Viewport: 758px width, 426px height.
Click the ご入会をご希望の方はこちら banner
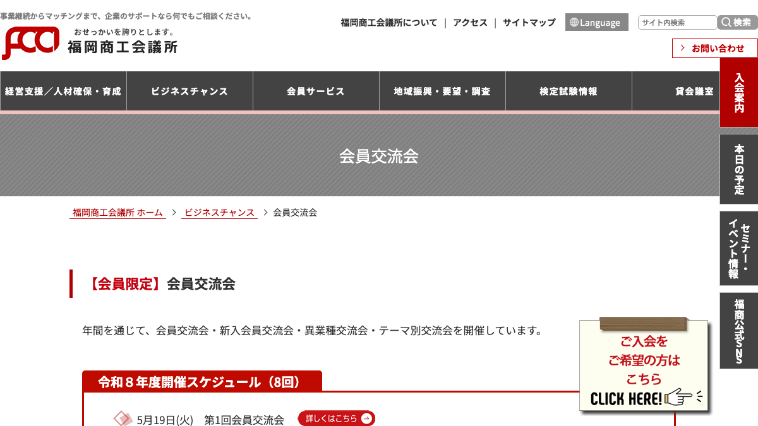coord(644,366)
